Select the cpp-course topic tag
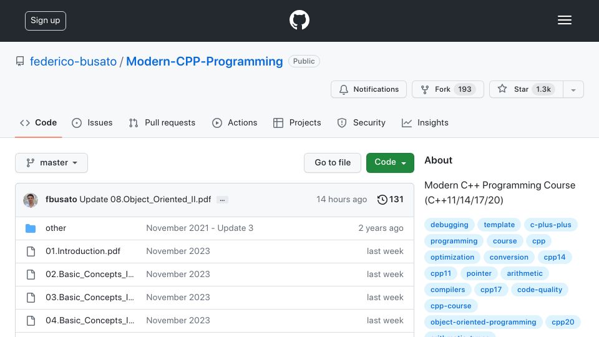This screenshot has width=599, height=337. (450, 306)
